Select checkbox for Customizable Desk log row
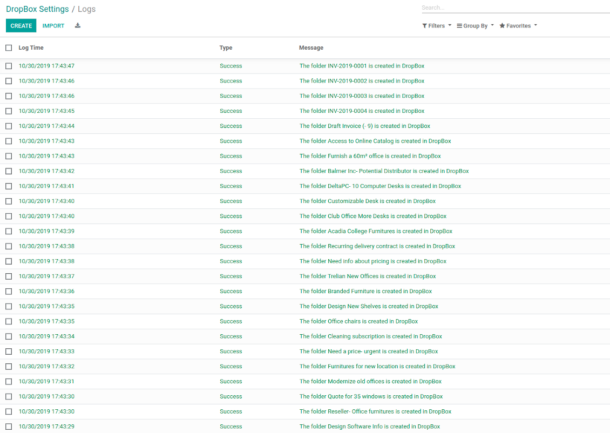Screen dimensions: 610x433 pos(9,201)
